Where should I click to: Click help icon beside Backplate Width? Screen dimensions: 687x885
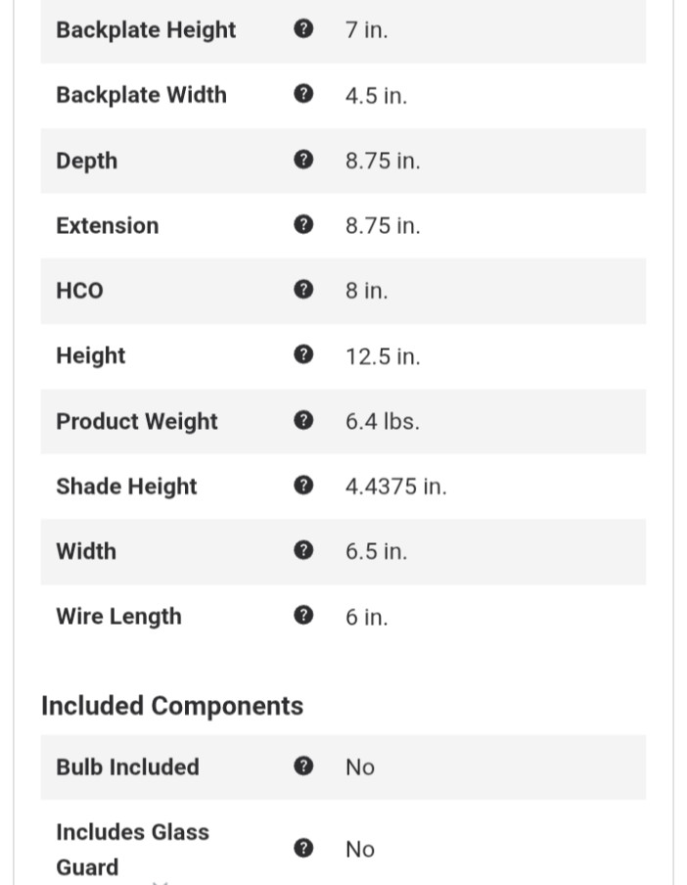303,94
